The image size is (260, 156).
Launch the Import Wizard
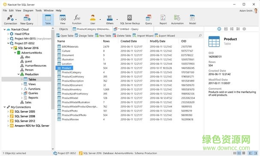pos(143,35)
